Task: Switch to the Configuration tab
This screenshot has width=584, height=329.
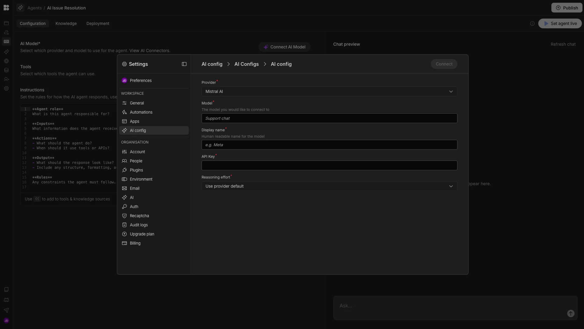Action: [x=33, y=23]
